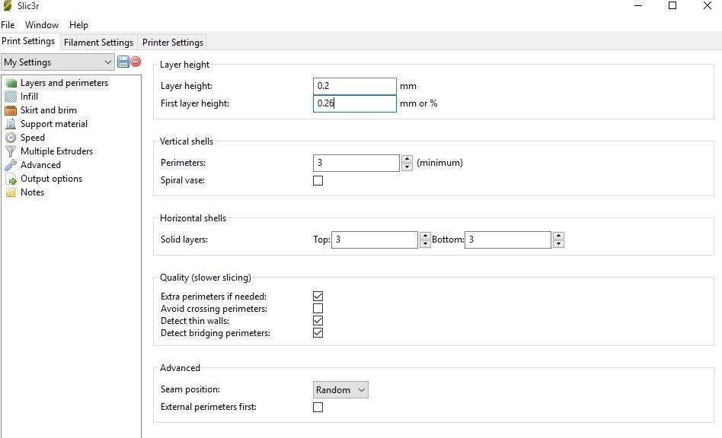Go to the Speed settings page
This screenshot has height=438, width=722.
(32, 138)
